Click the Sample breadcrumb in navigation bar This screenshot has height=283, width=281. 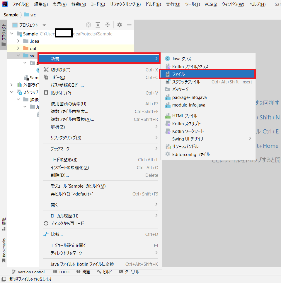tap(11, 15)
